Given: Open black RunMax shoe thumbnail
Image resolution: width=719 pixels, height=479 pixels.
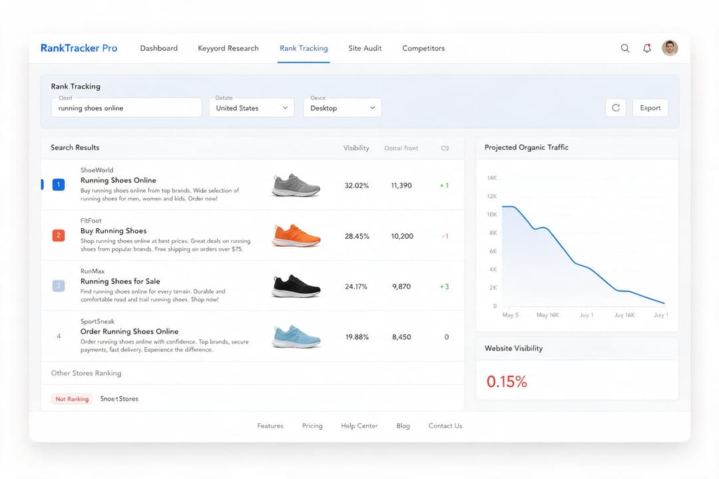Looking at the screenshot, I should [296, 286].
